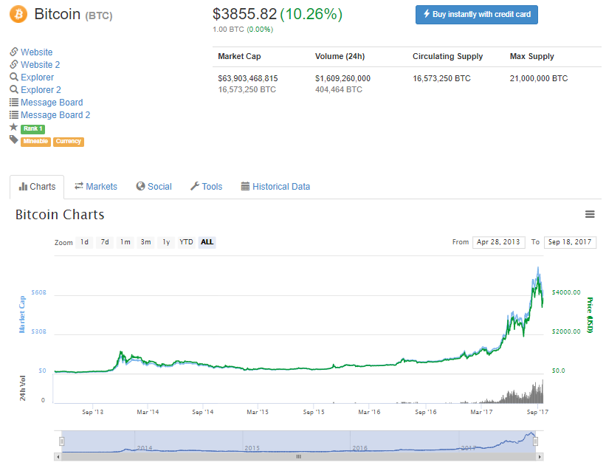Click the navigator scrollbar grip
The image size is (606, 468).
299,457
